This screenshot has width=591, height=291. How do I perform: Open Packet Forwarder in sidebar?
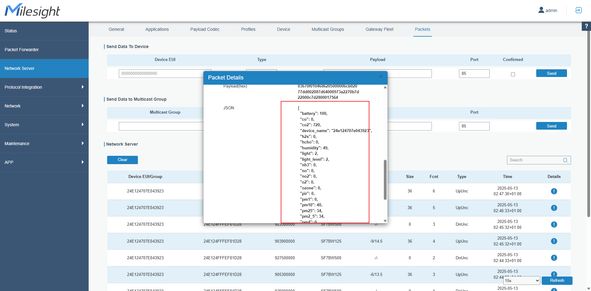point(44,50)
